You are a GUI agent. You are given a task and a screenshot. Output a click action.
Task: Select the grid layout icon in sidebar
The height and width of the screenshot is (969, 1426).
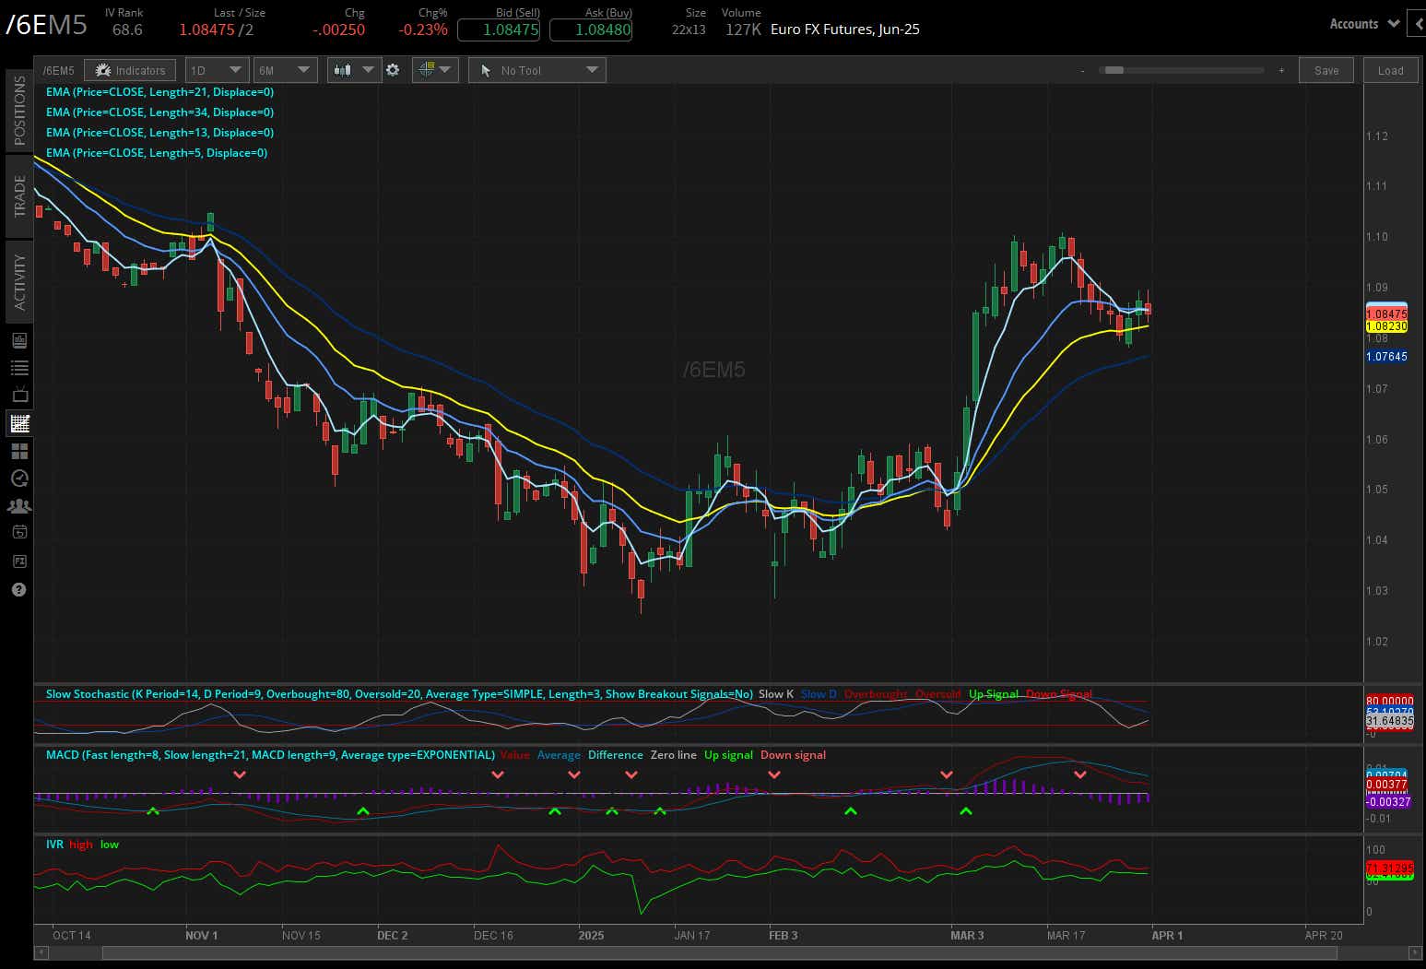click(x=18, y=451)
